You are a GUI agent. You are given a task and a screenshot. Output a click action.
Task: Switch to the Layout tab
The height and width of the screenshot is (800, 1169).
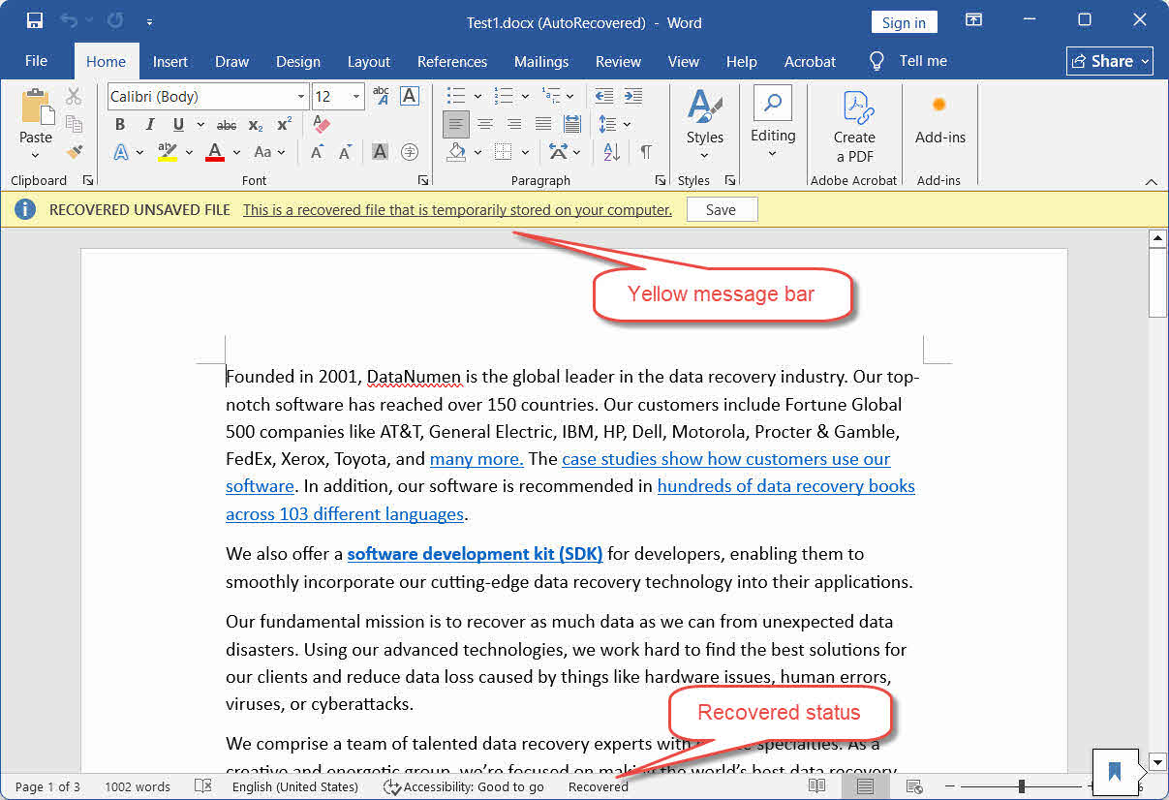[x=369, y=61]
